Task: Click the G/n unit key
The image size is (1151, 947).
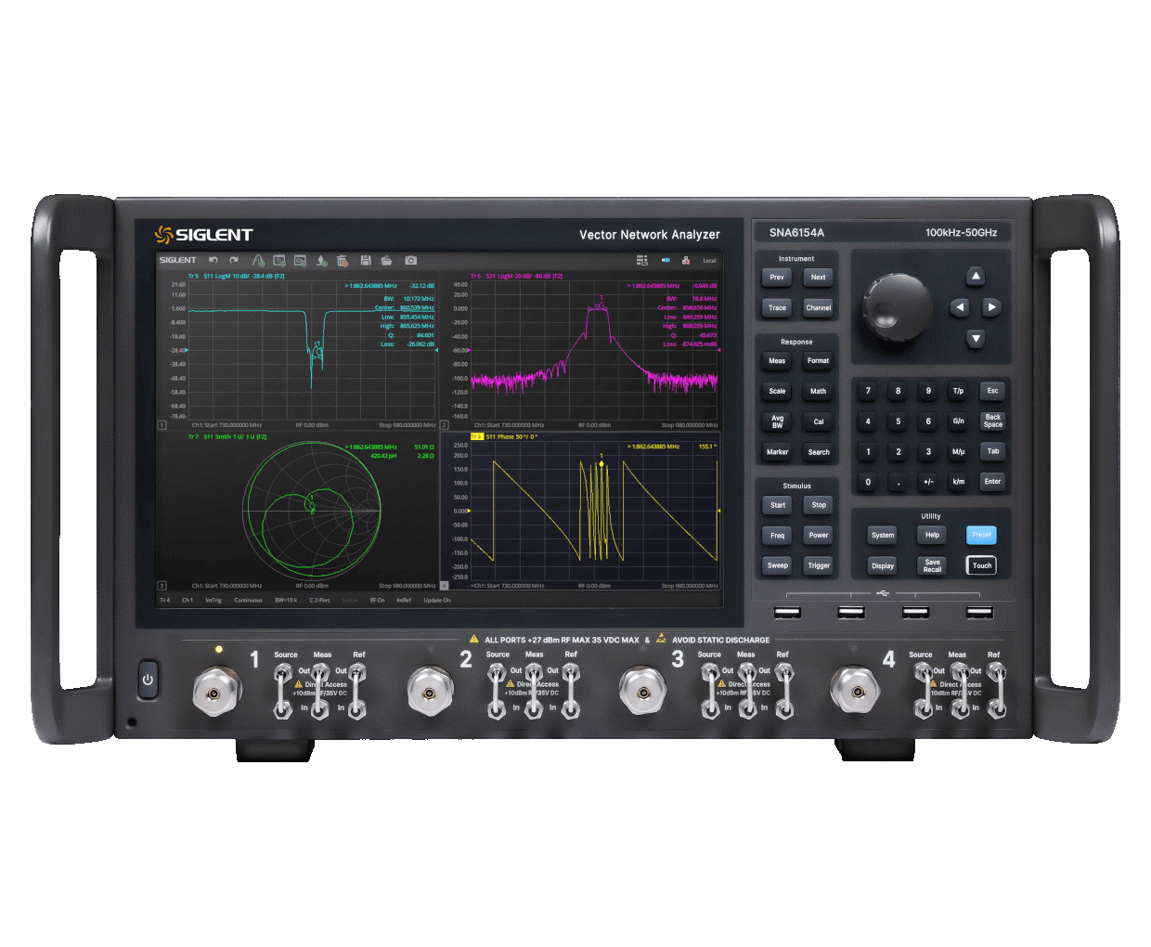Action: tap(958, 422)
